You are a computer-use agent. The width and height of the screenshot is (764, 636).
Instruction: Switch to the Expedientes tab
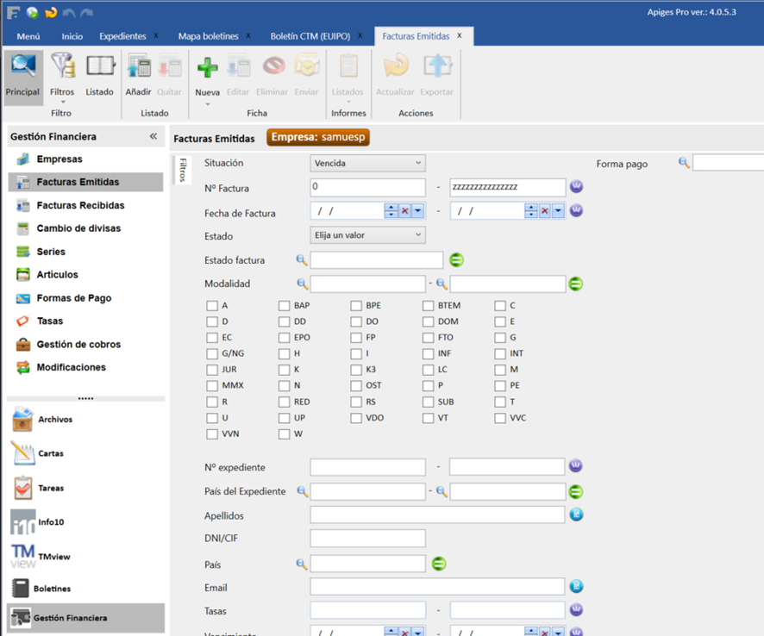click(122, 36)
